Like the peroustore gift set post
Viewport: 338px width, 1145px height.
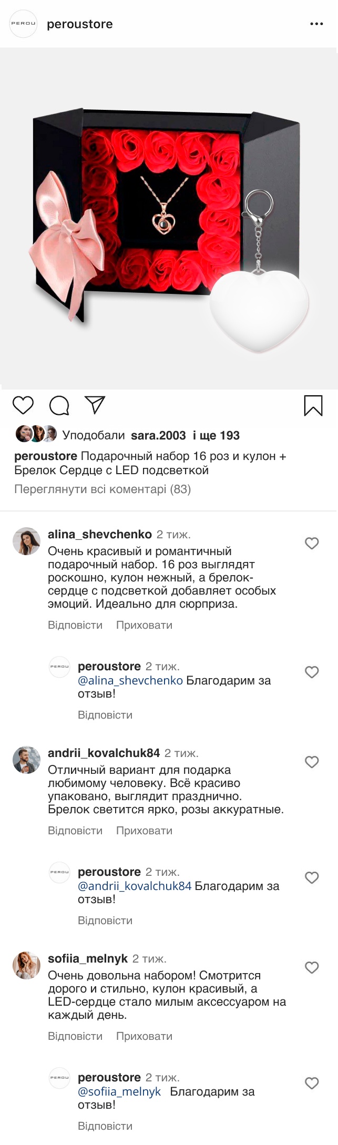[x=23, y=405]
